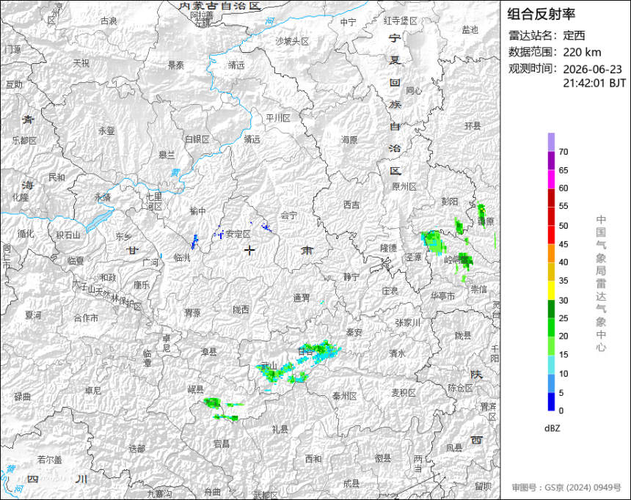Viewport: 631px width, 500px height.
Task: Click the 海原 map label
Action: coord(349,140)
